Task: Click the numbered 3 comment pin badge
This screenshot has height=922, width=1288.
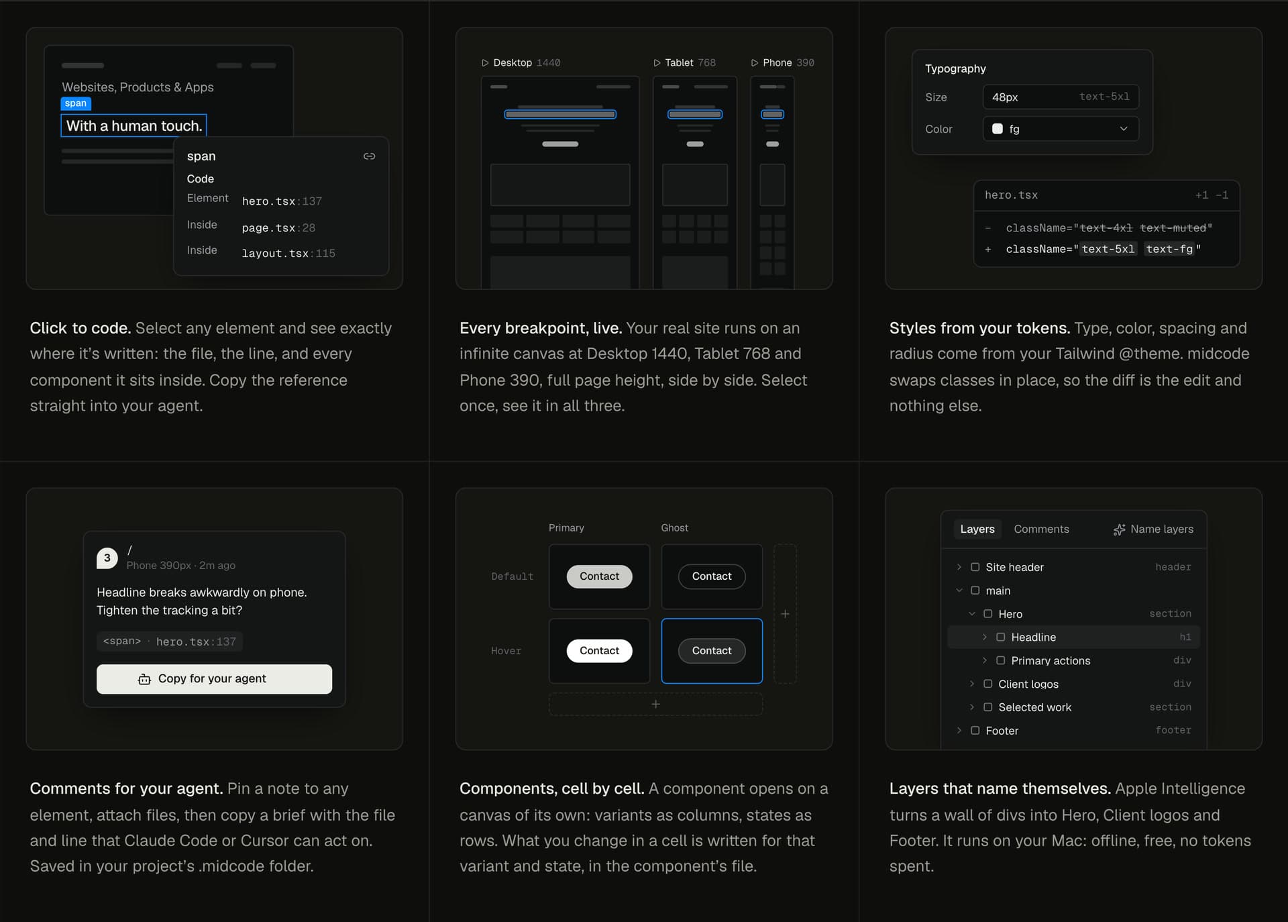Action: [107, 558]
